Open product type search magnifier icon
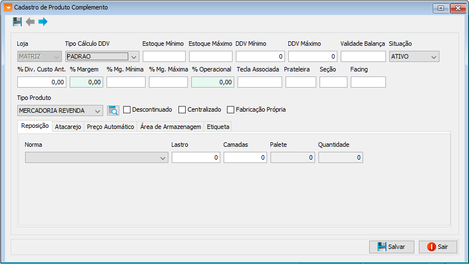Viewport: 469px width, 264px height. click(113, 111)
